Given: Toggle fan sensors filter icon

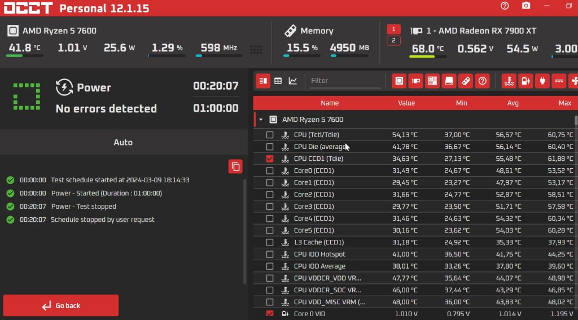Looking at the screenshot, I should [x=573, y=81].
